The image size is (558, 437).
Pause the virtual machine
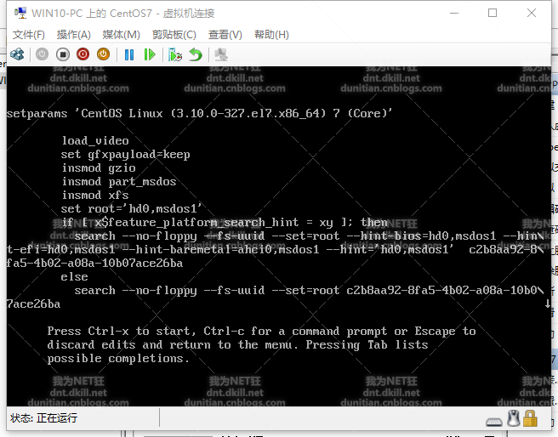pyautogui.click(x=129, y=54)
